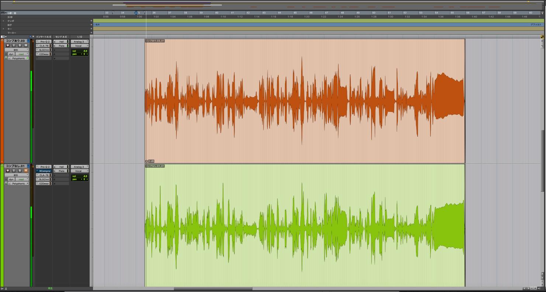Open the track name menu of コンプあり.03
The image size is (546, 292).
[28, 41]
